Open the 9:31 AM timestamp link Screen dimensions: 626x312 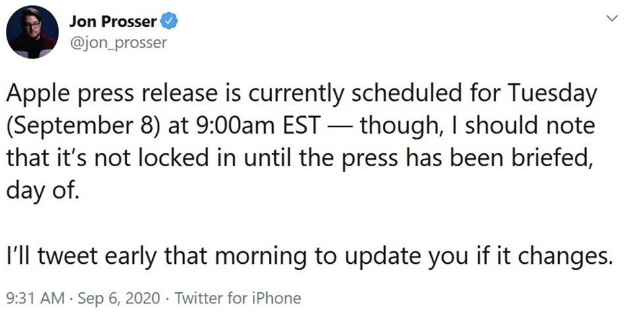click(34, 298)
